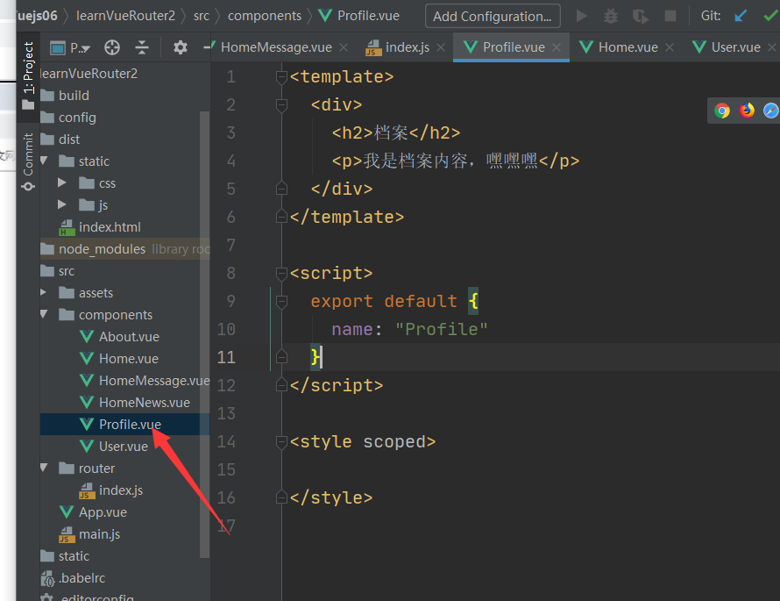Click learnVueRouter2 breadcrumb

(x=125, y=16)
